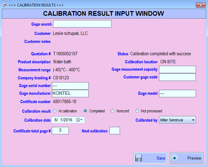Focus the Gage search field
This screenshot has height=167, width=208.
click(82, 24)
